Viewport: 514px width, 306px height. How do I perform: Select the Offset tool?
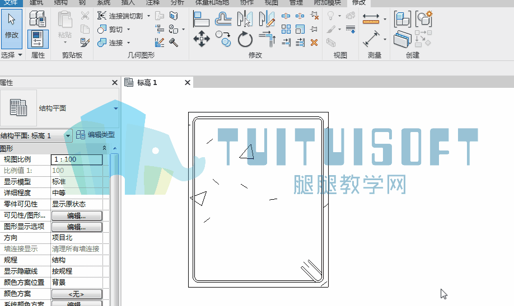point(223,18)
